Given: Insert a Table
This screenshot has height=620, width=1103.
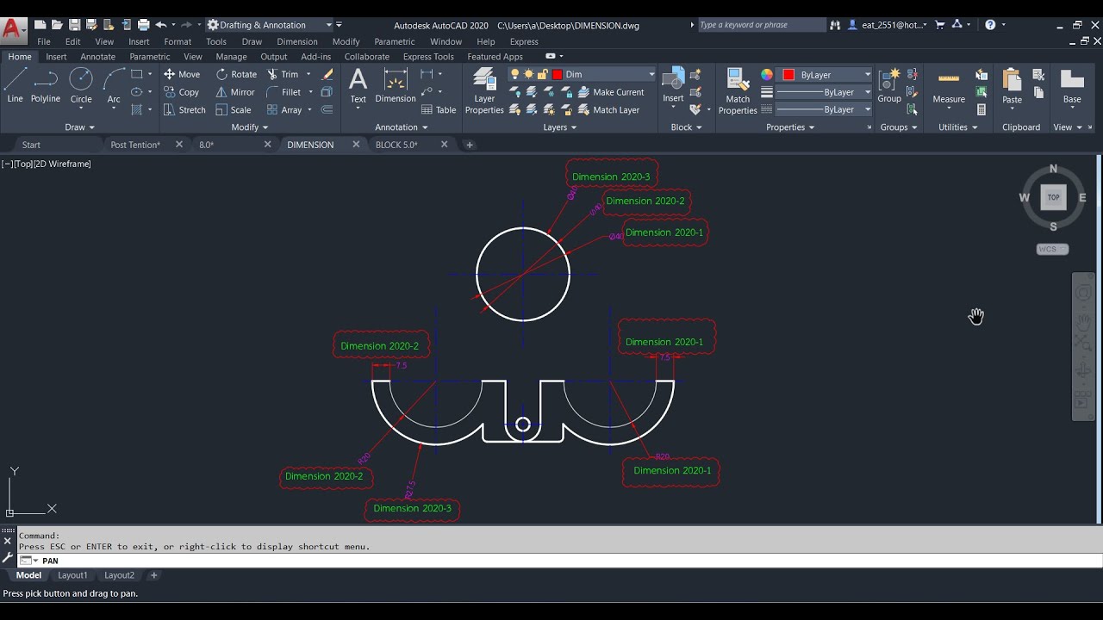Looking at the screenshot, I should (439, 110).
